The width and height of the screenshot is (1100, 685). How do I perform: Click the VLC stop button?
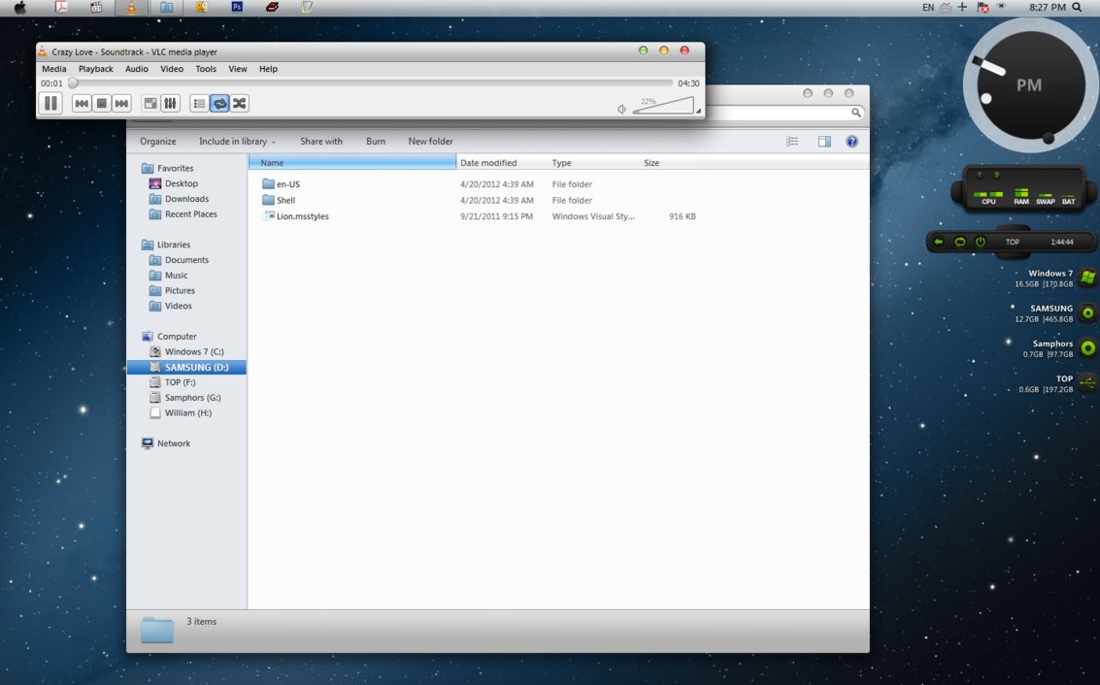click(x=102, y=103)
